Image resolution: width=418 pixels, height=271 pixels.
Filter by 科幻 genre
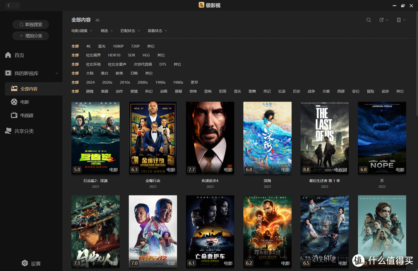pyautogui.click(x=149, y=91)
